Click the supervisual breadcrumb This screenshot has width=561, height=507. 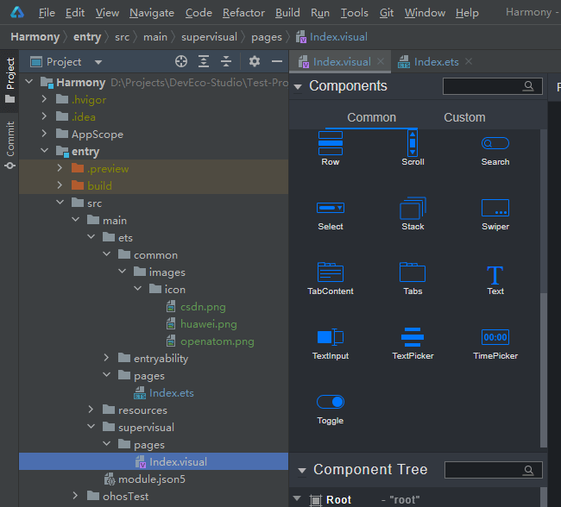[x=209, y=37]
